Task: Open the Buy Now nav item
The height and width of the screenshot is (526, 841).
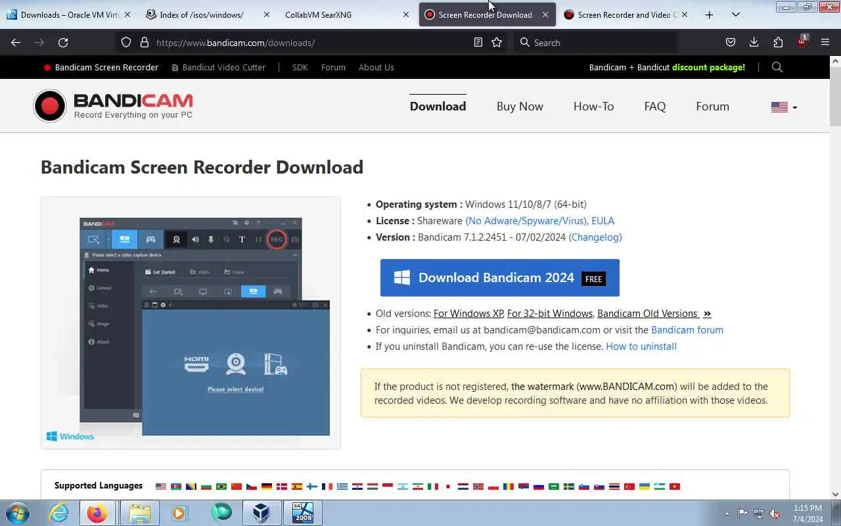Action: point(520,107)
